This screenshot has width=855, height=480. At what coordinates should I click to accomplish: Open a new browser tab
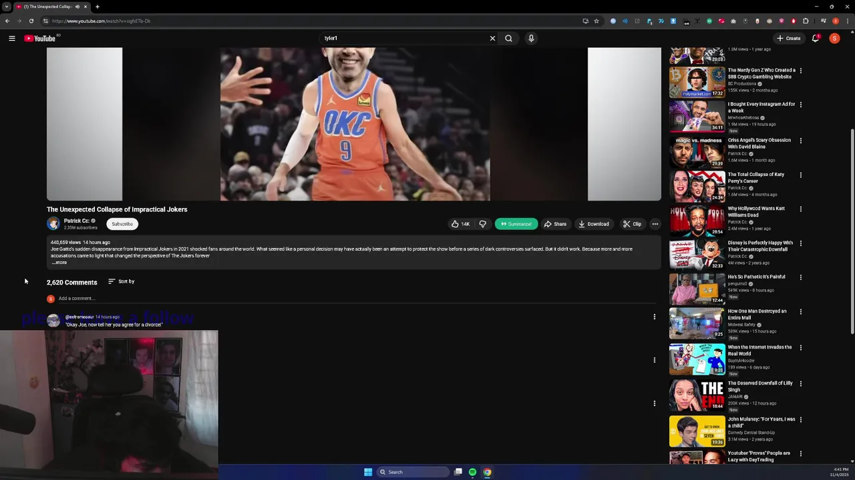pyautogui.click(x=98, y=7)
